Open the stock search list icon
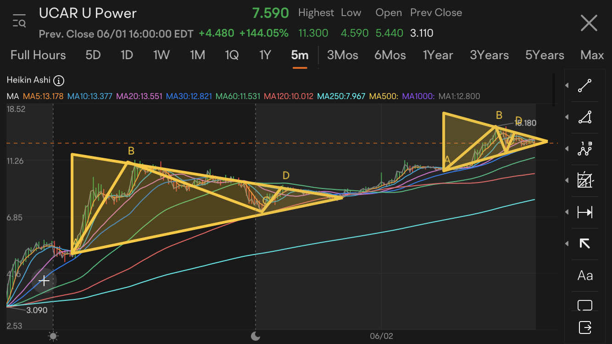 pyautogui.click(x=19, y=21)
